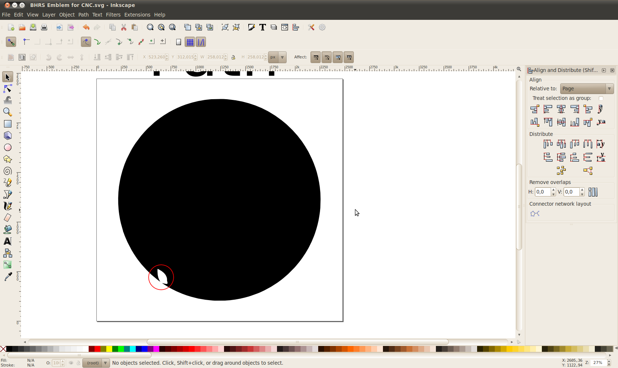618x368 pixels.
Task: Select the Node edit tool
Action: click(x=8, y=89)
